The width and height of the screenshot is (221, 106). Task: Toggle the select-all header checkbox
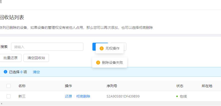tap(8, 86)
